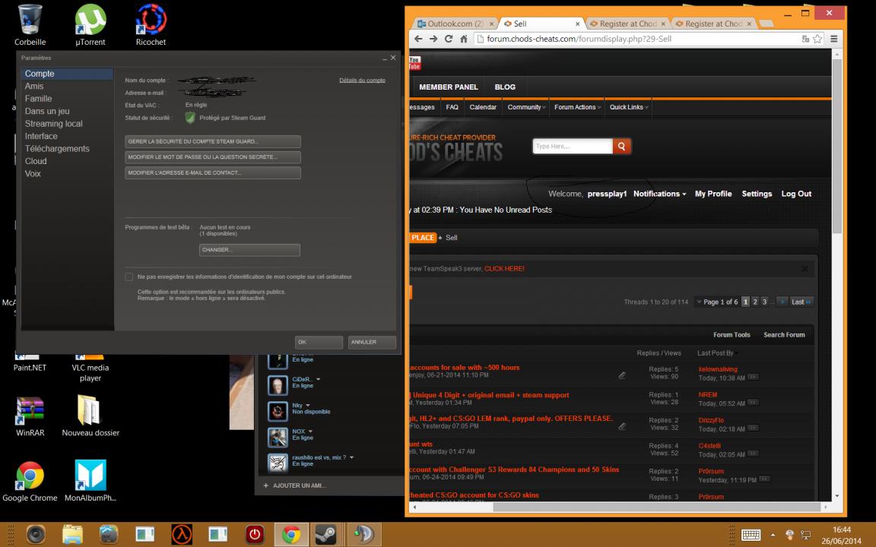Click the CLICK HERE TeamSpeak3 link

(x=503, y=268)
